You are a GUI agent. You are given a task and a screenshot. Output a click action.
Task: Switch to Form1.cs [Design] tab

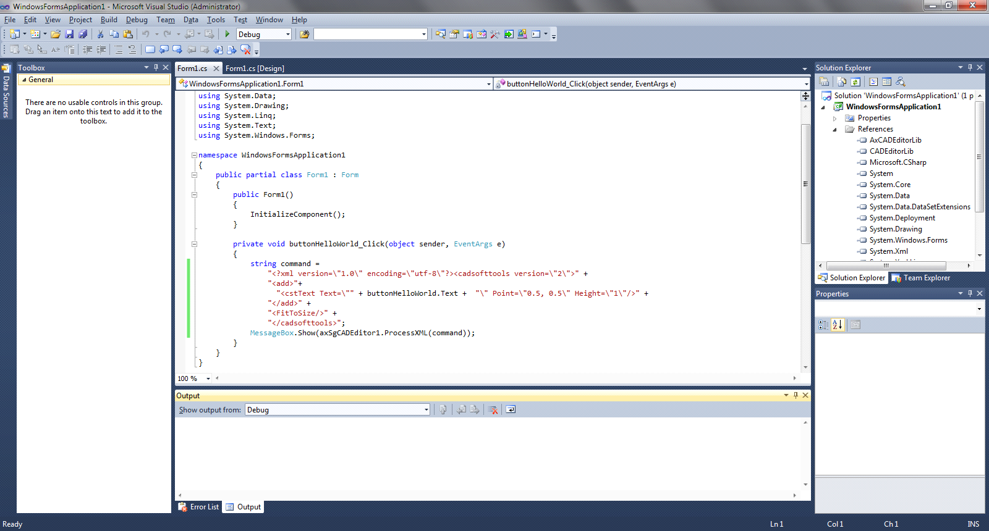pyautogui.click(x=255, y=68)
